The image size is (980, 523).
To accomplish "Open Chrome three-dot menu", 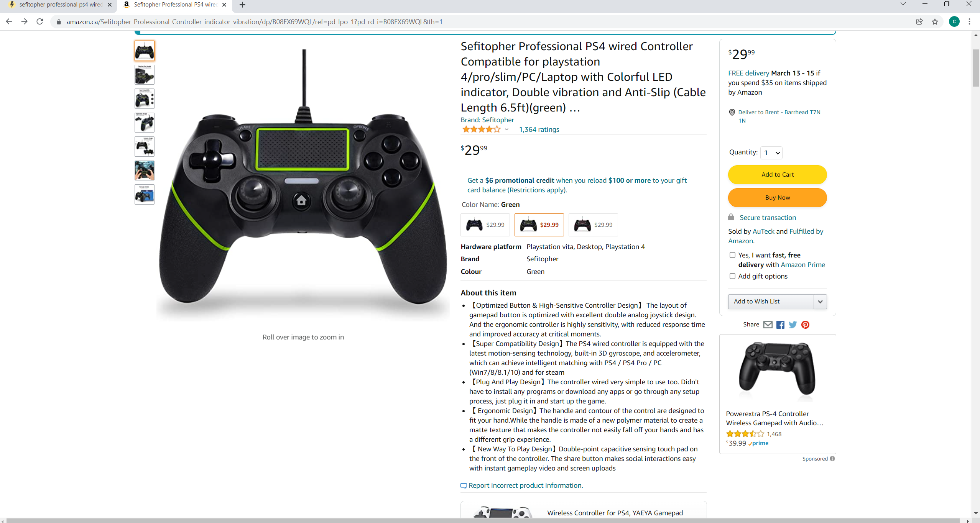I will (969, 22).
